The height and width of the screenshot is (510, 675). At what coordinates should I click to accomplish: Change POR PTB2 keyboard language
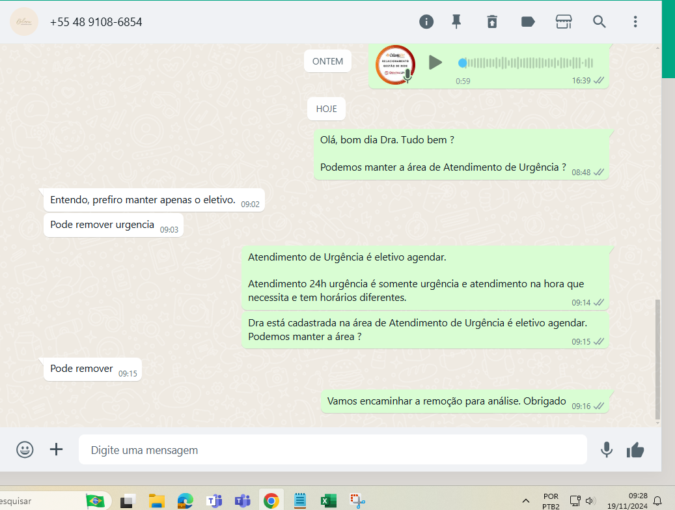point(551,502)
